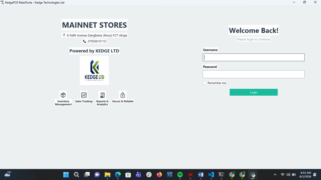Click the MAINNET STORES heading
The width and height of the screenshot is (321, 180).
94,25
